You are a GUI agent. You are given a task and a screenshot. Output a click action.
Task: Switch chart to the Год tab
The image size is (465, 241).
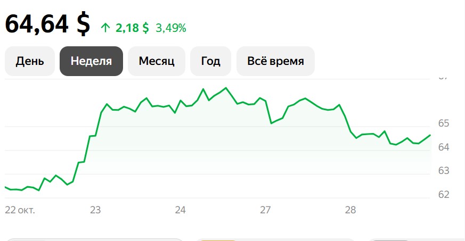point(210,61)
